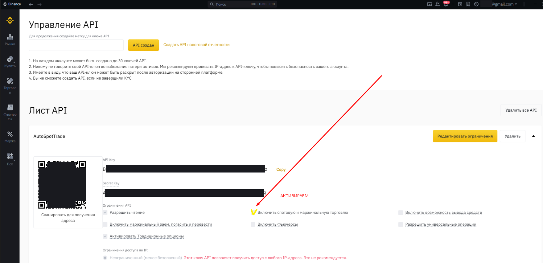Click the Binance title in the top bar
The height and width of the screenshot is (263, 543).
point(12,4)
